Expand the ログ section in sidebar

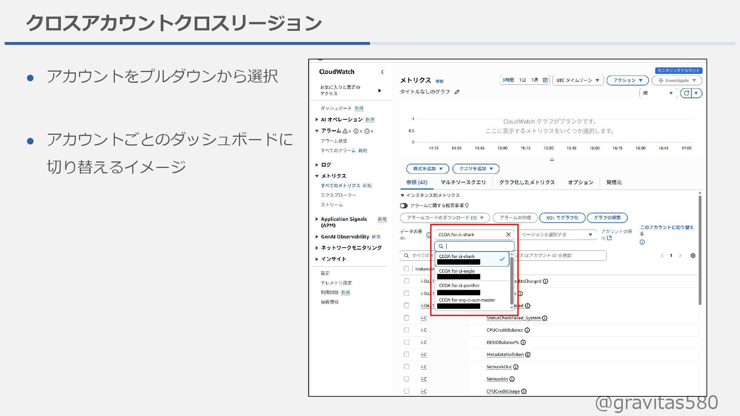pyautogui.click(x=326, y=165)
